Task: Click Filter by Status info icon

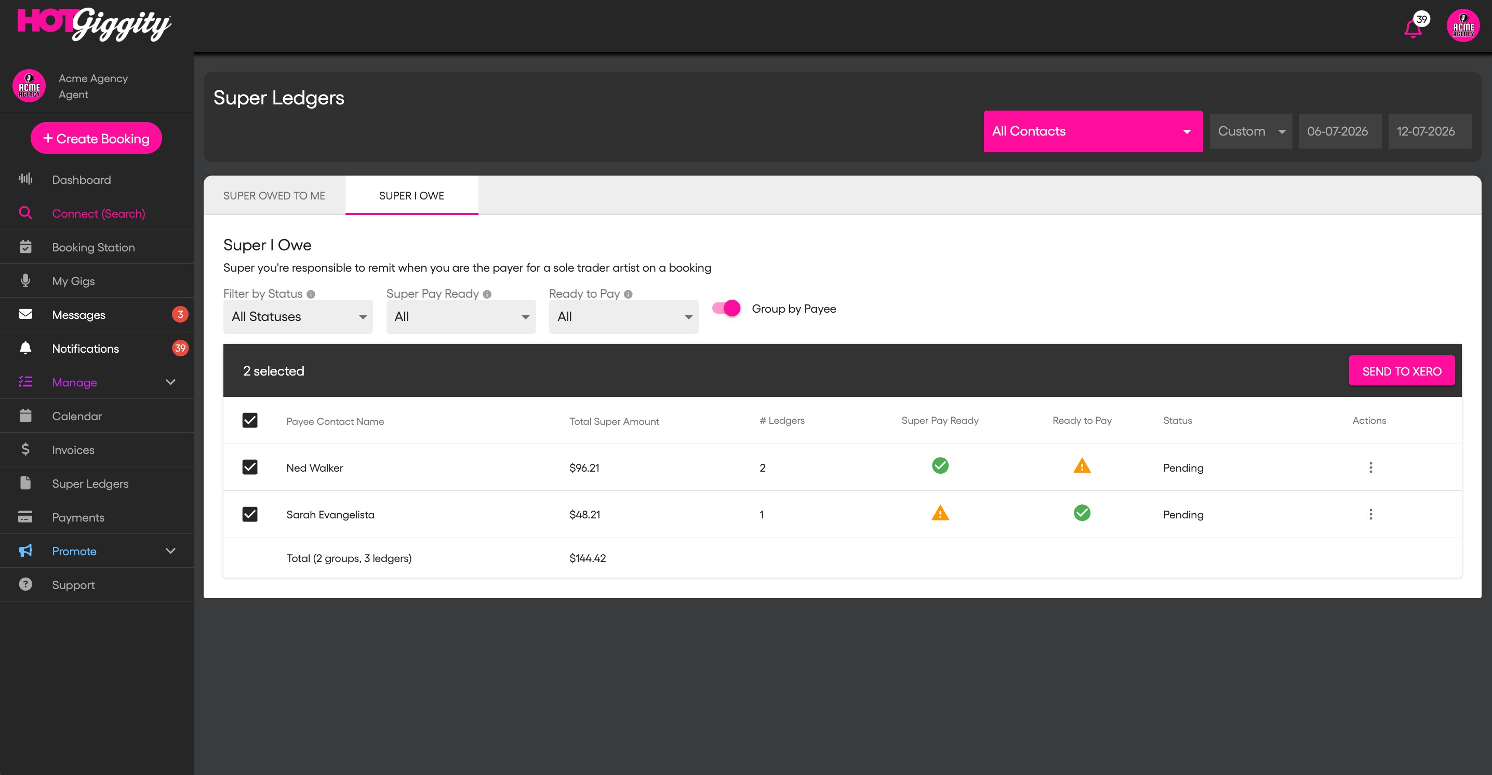Action: (311, 294)
